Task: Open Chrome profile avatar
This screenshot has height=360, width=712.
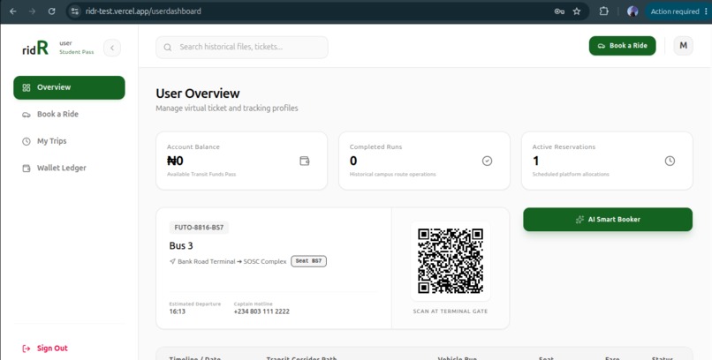Action: tap(632, 11)
